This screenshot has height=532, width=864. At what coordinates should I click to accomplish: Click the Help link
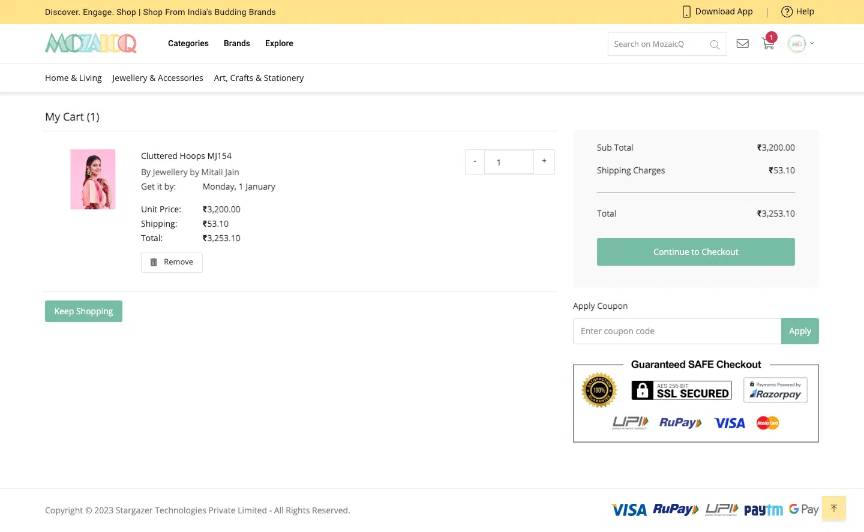[x=805, y=11]
